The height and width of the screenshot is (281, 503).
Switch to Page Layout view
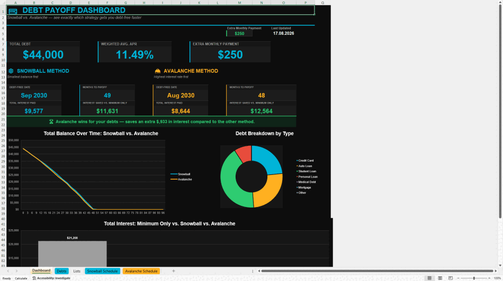tap(440, 278)
